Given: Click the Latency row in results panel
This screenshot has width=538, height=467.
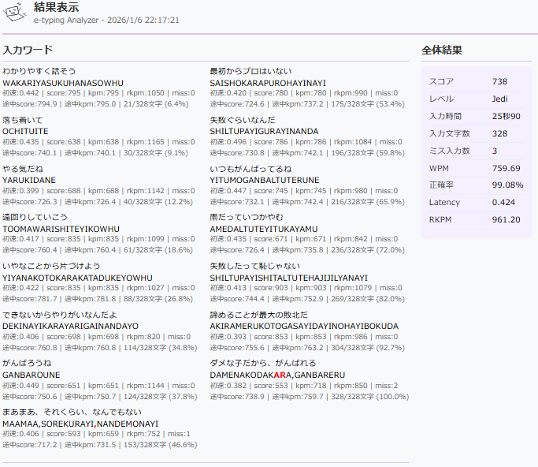Looking at the screenshot, I should 476,203.
